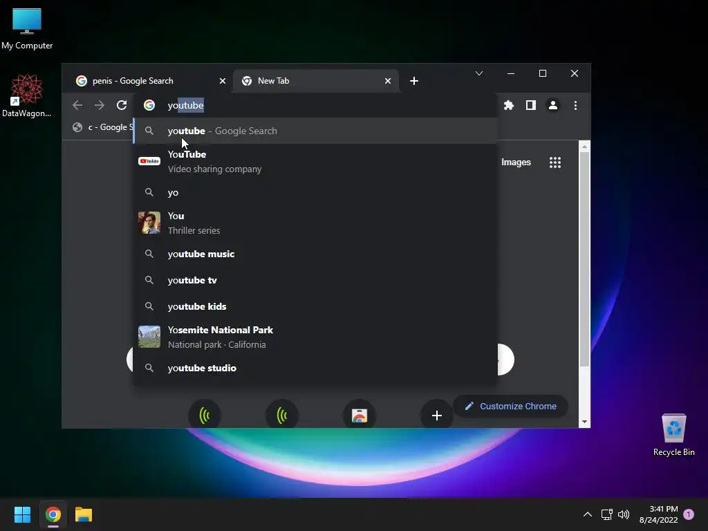
Task: Select the youtube music suggestion
Action: [x=315, y=254]
